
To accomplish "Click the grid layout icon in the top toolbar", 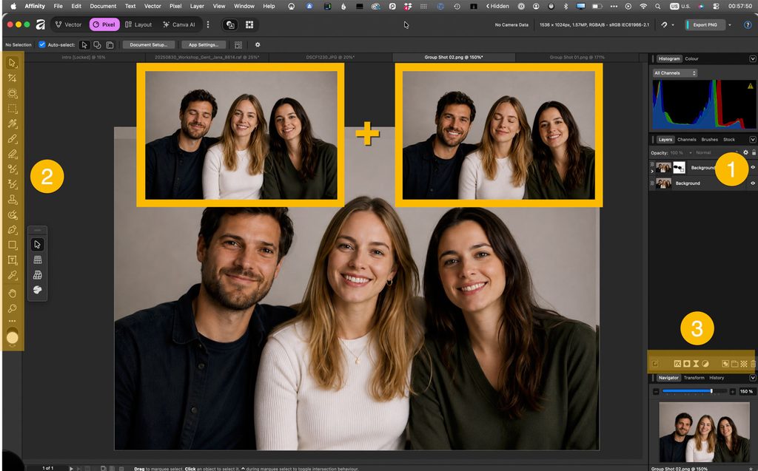I will pos(249,24).
